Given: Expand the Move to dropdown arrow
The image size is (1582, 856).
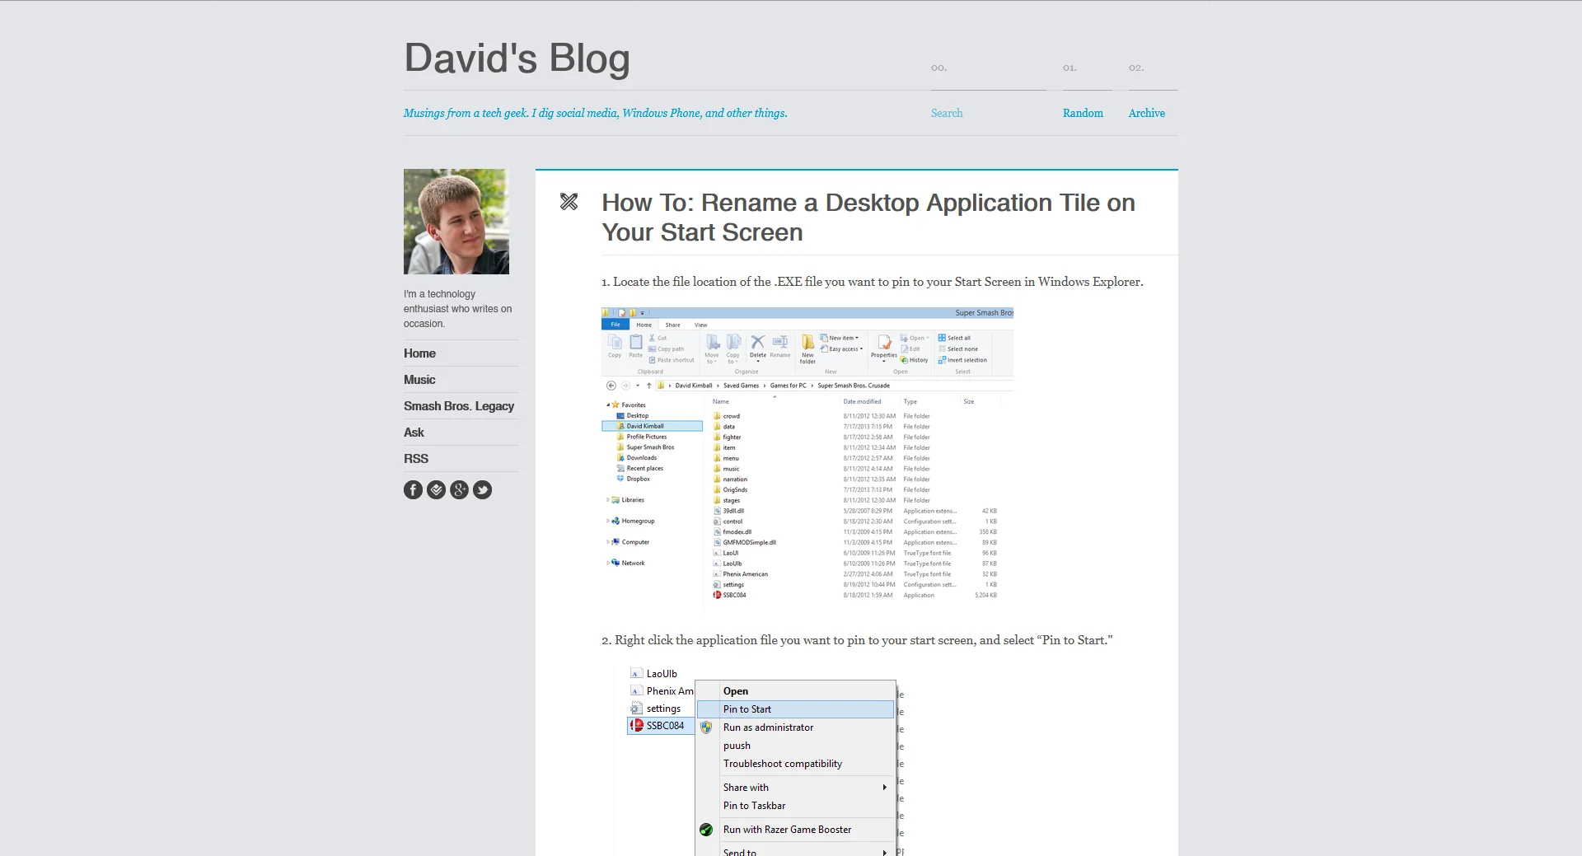Looking at the screenshot, I should (715, 360).
